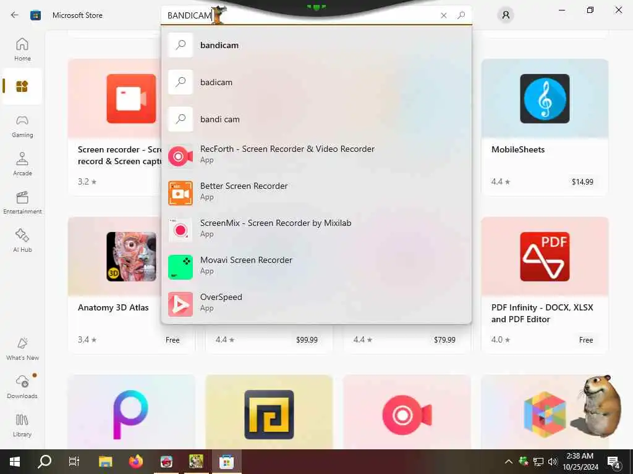
Task: Click the Microsoft Store taskbar icon
Action: (226, 462)
